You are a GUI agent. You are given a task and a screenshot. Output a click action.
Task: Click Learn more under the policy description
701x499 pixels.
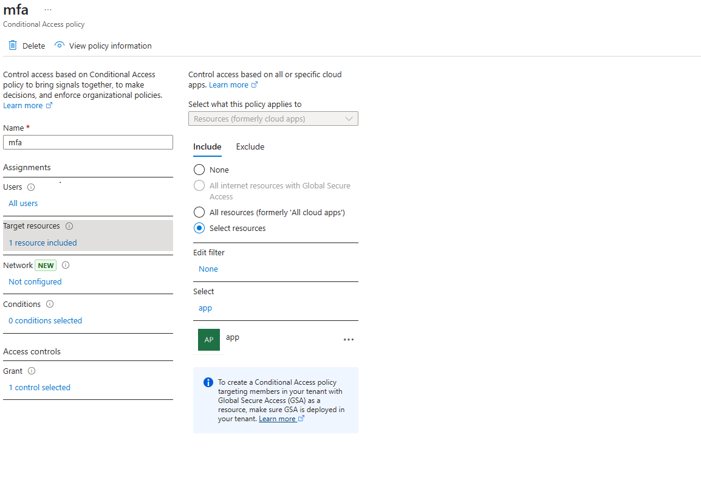click(x=23, y=106)
